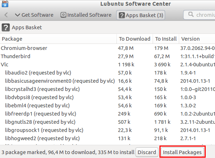Click Vlc's 3 690 k install size

(162, 65)
